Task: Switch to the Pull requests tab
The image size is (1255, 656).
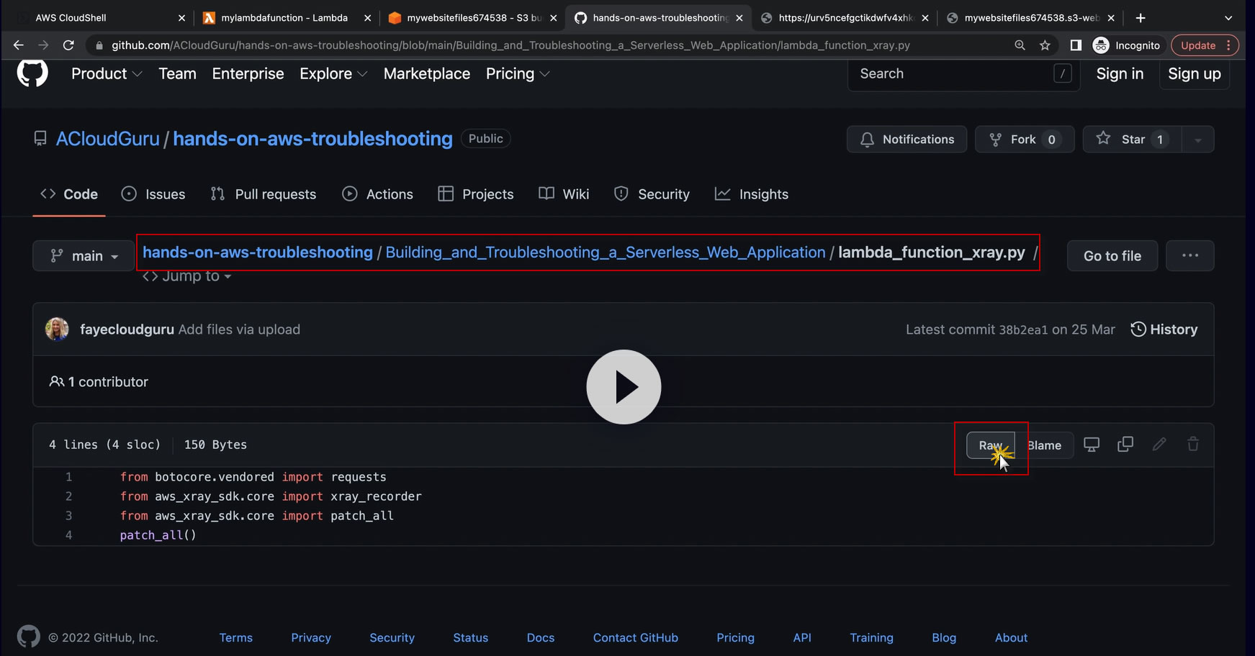Action: click(x=263, y=194)
